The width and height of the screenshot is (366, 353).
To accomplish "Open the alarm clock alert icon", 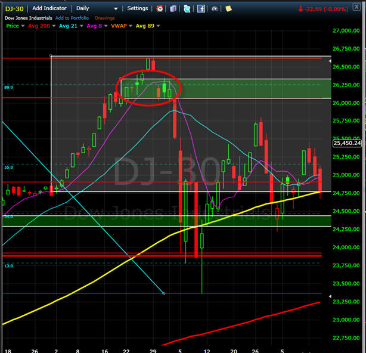I will (x=160, y=9).
